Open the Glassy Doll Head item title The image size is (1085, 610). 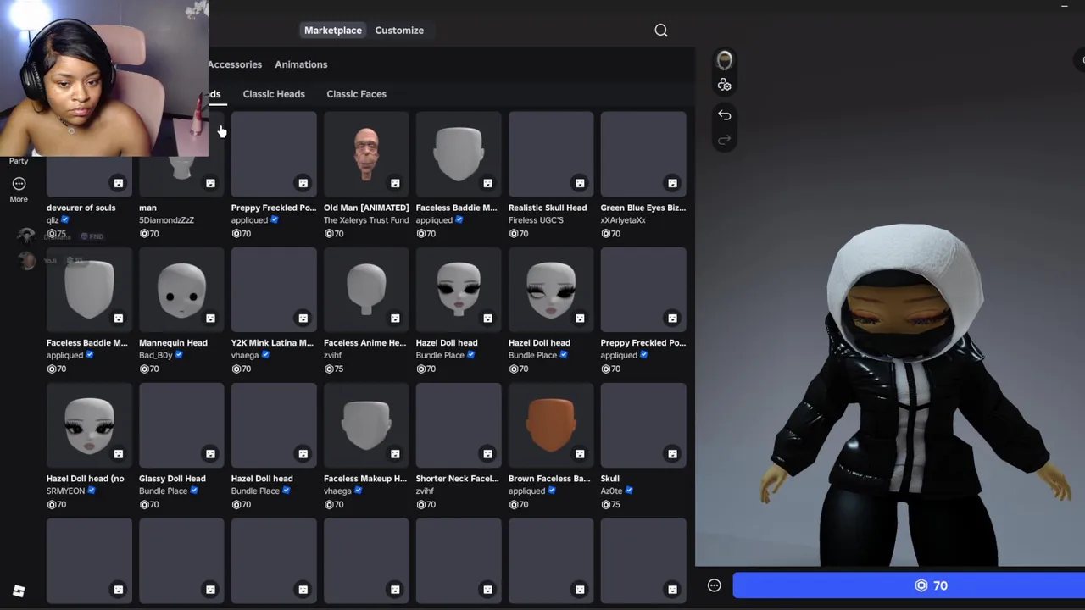[172, 479]
